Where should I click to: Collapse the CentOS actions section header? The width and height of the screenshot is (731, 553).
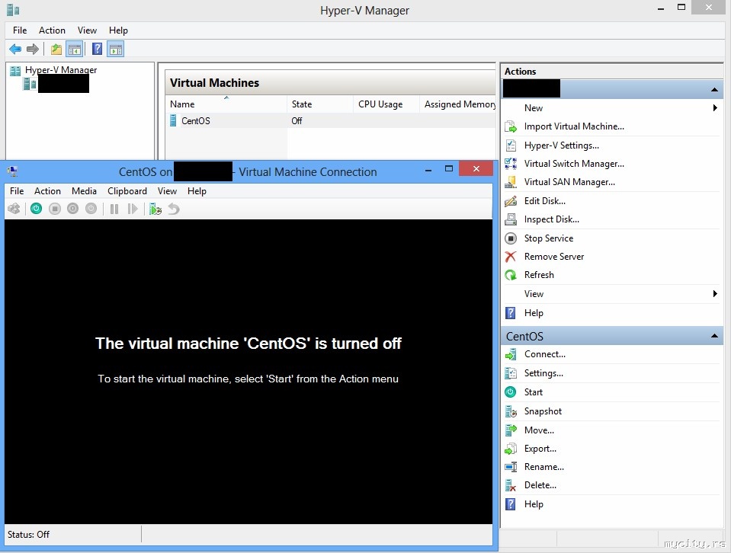[x=714, y=336]
